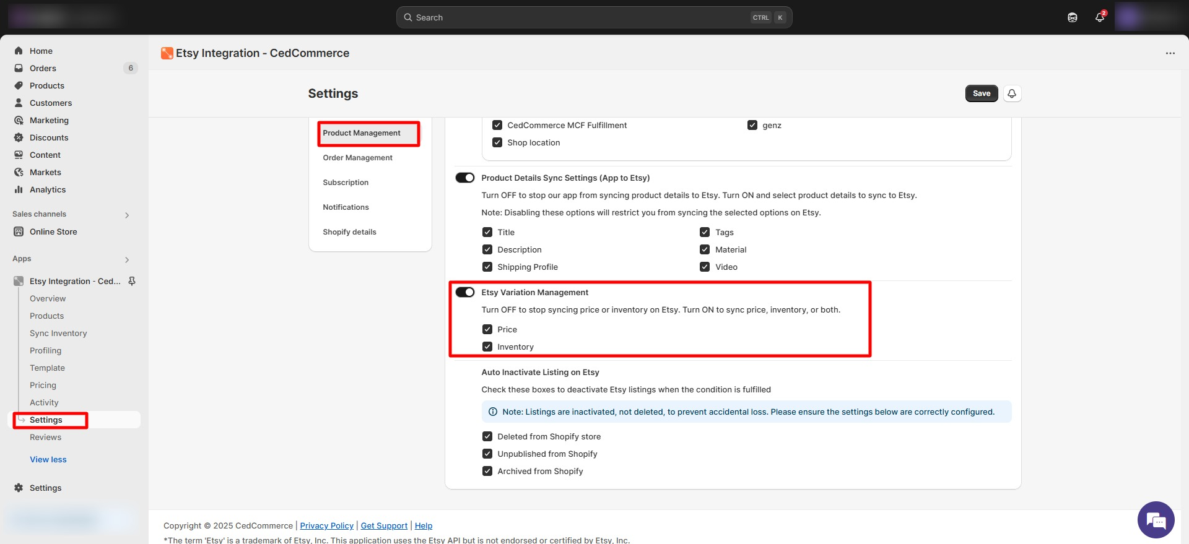Uncheck the Material checkbox

[x=705, y=249]
